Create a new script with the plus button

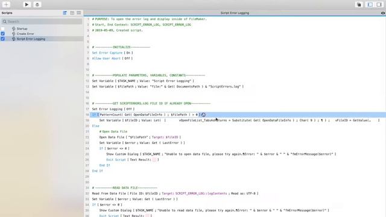tap(6, 4)
